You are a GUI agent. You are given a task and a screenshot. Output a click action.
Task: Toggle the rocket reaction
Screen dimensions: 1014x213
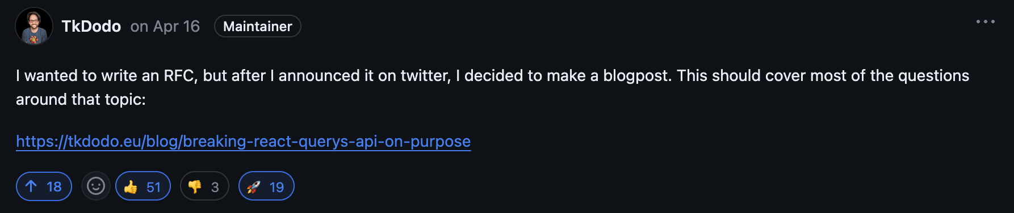point(266,186)
